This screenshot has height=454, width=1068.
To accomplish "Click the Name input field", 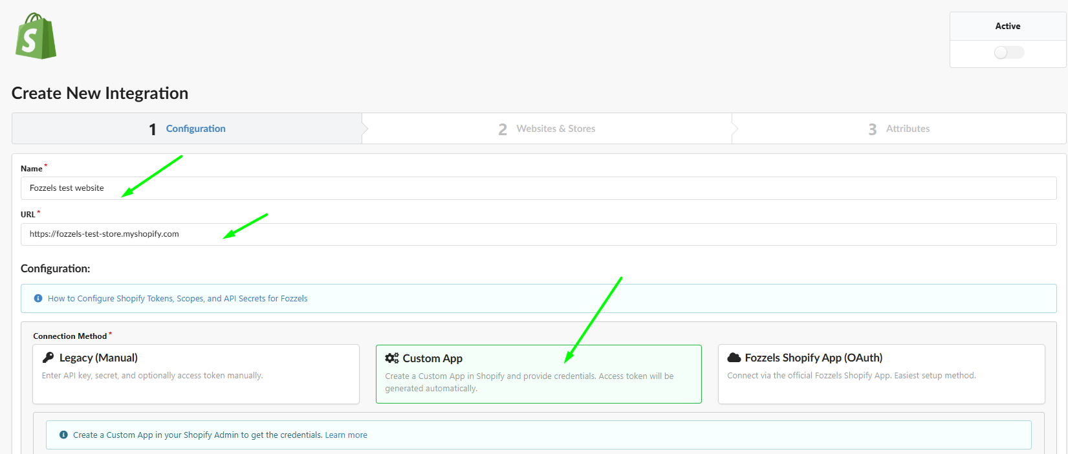I will (x=539, y=188).
